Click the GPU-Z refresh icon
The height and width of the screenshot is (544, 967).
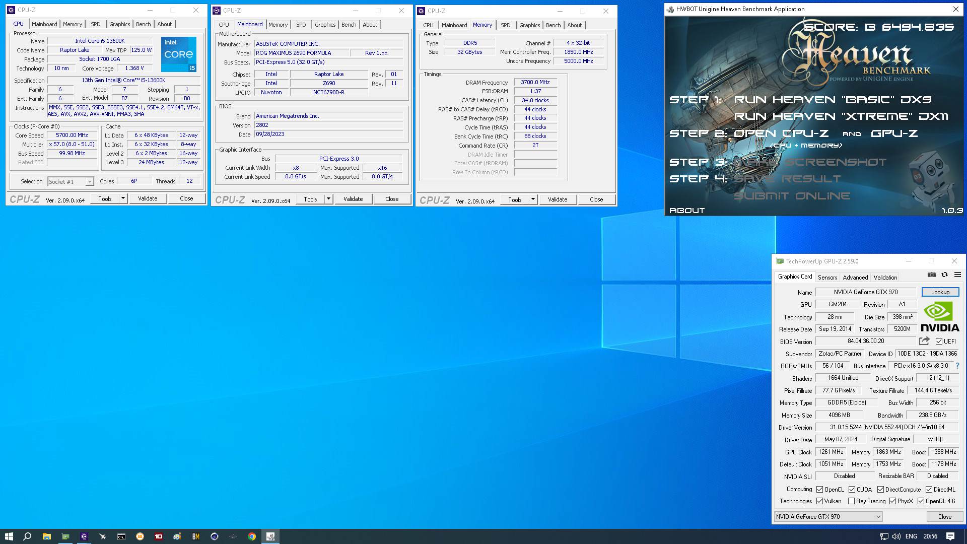[x=945, y=275]
